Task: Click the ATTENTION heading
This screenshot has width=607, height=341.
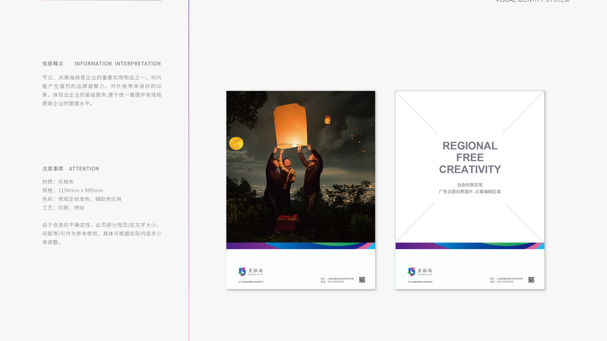Action: click(84, 169)
